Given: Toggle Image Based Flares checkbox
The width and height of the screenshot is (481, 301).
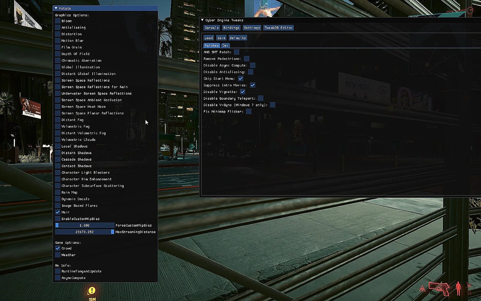Looking at the screenshot, I should point(58,206).
